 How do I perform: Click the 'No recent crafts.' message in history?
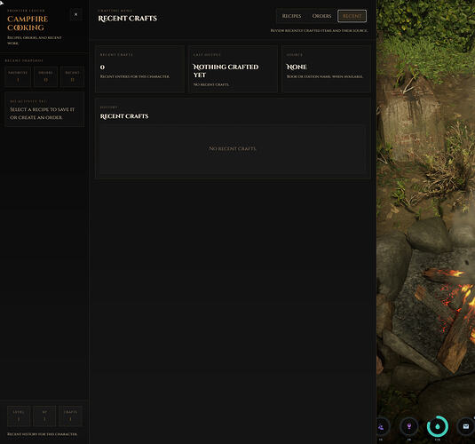tap(233, 148)
